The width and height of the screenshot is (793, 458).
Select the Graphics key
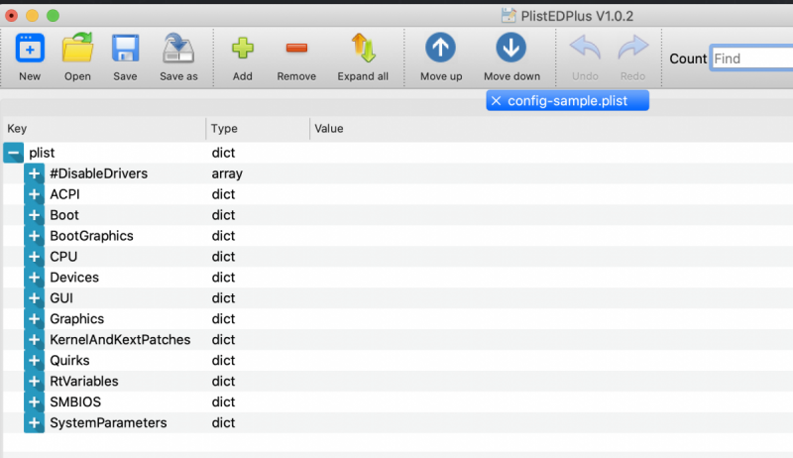tap(77, 318)
